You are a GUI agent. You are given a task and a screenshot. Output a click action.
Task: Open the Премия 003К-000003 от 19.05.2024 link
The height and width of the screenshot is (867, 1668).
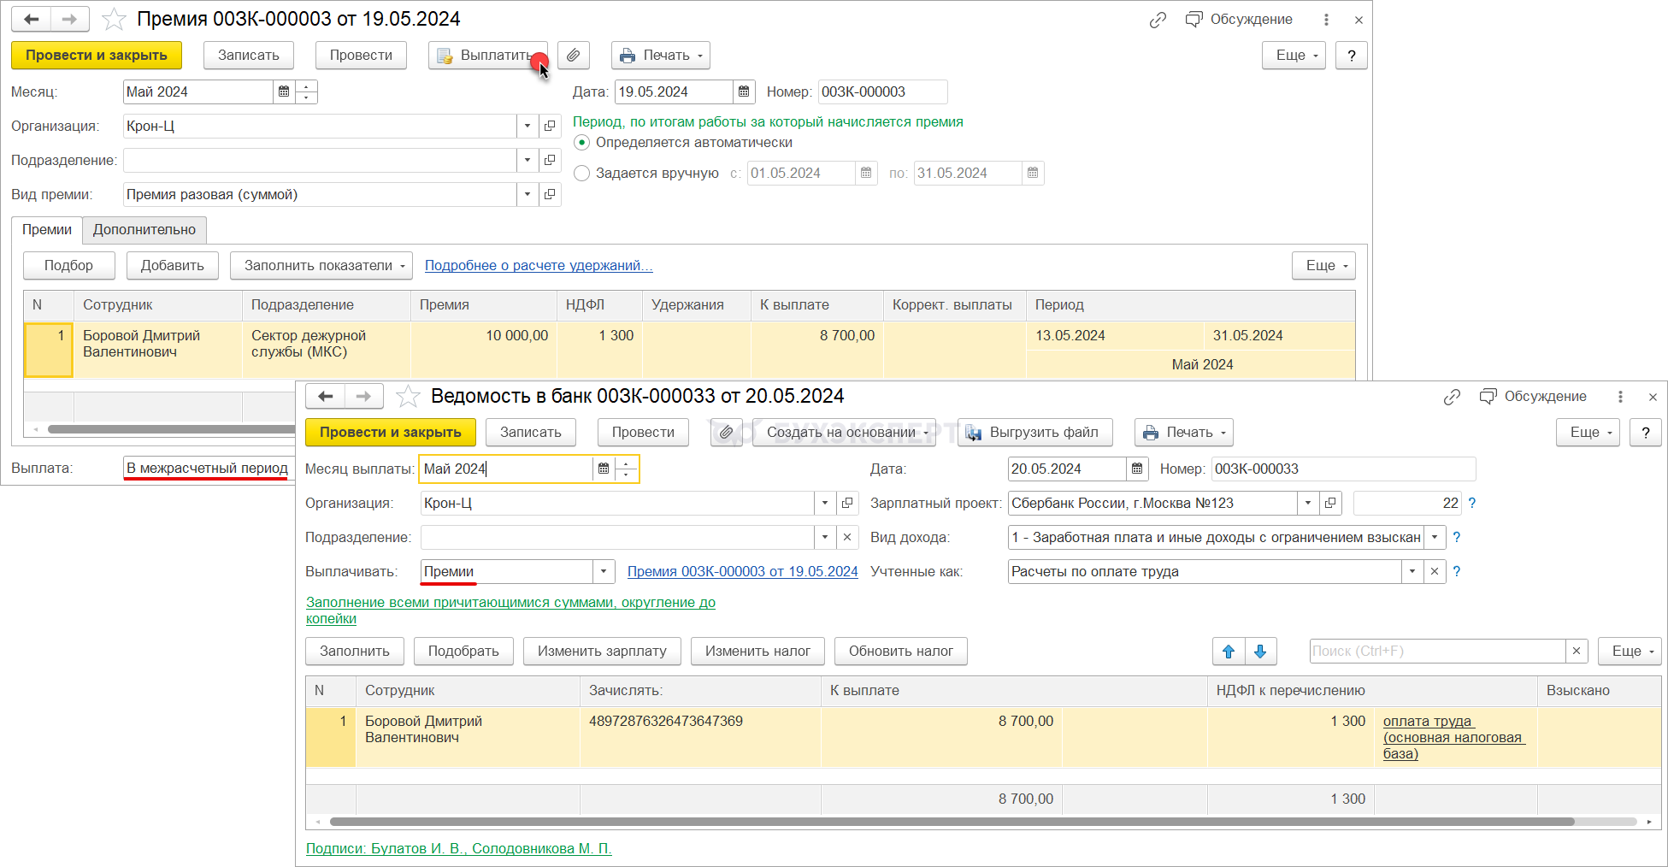pos(742,571)
